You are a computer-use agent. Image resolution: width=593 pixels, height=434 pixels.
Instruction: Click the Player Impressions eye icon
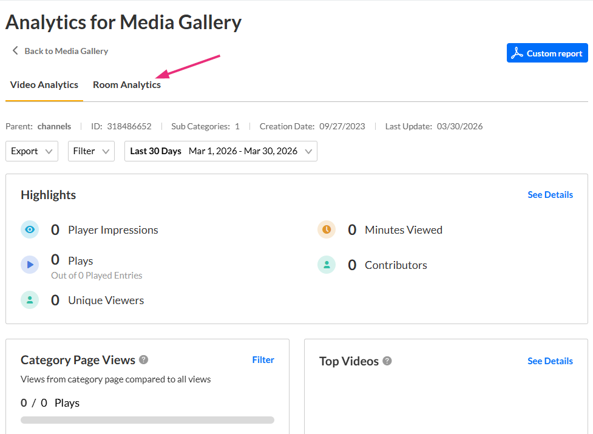click(x=30, y=229)
